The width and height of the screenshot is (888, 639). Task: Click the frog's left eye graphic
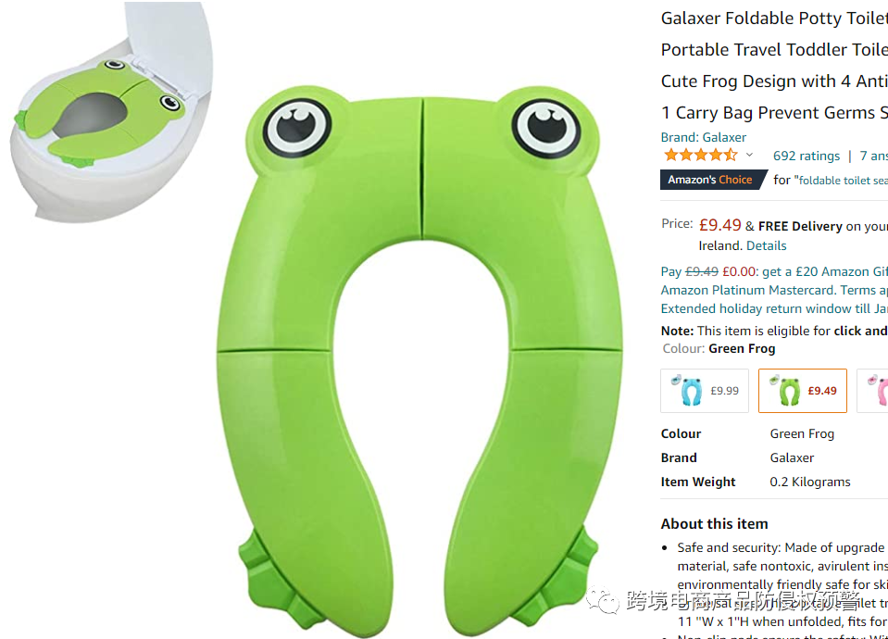(298, 128)
